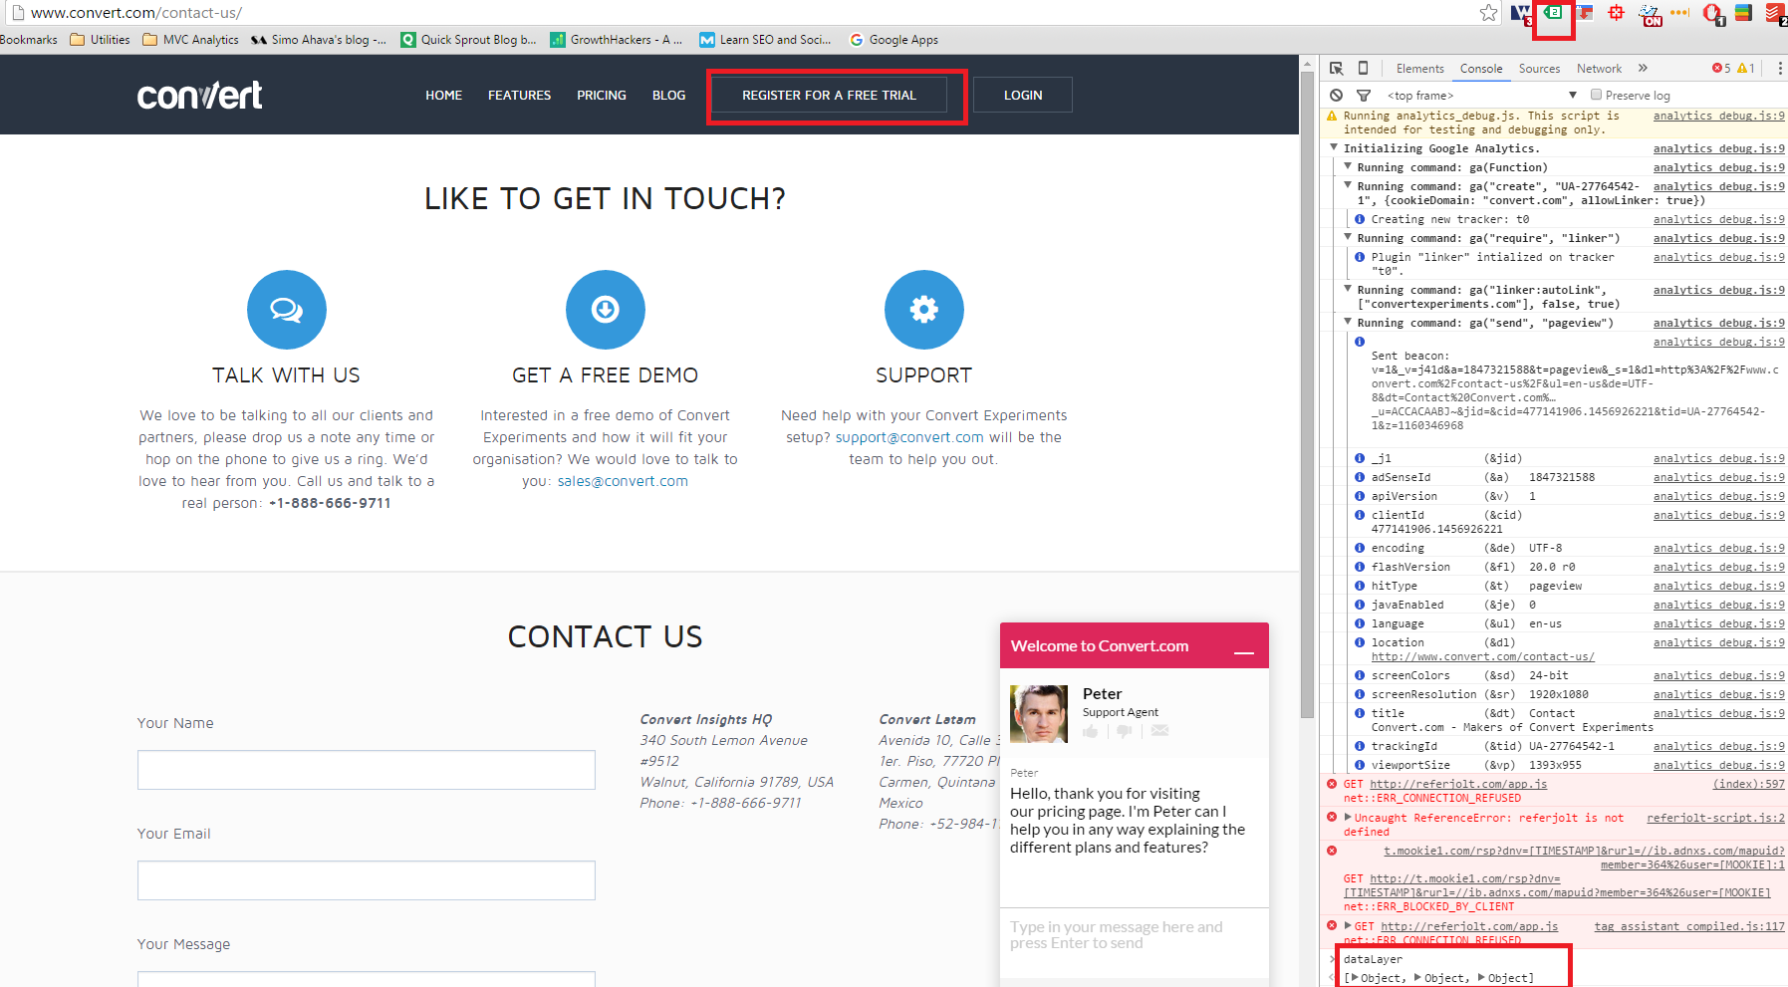This screenshot has height=987, width=1788.
Task: Open Google Apps bookmark
Action: (894, 40)
